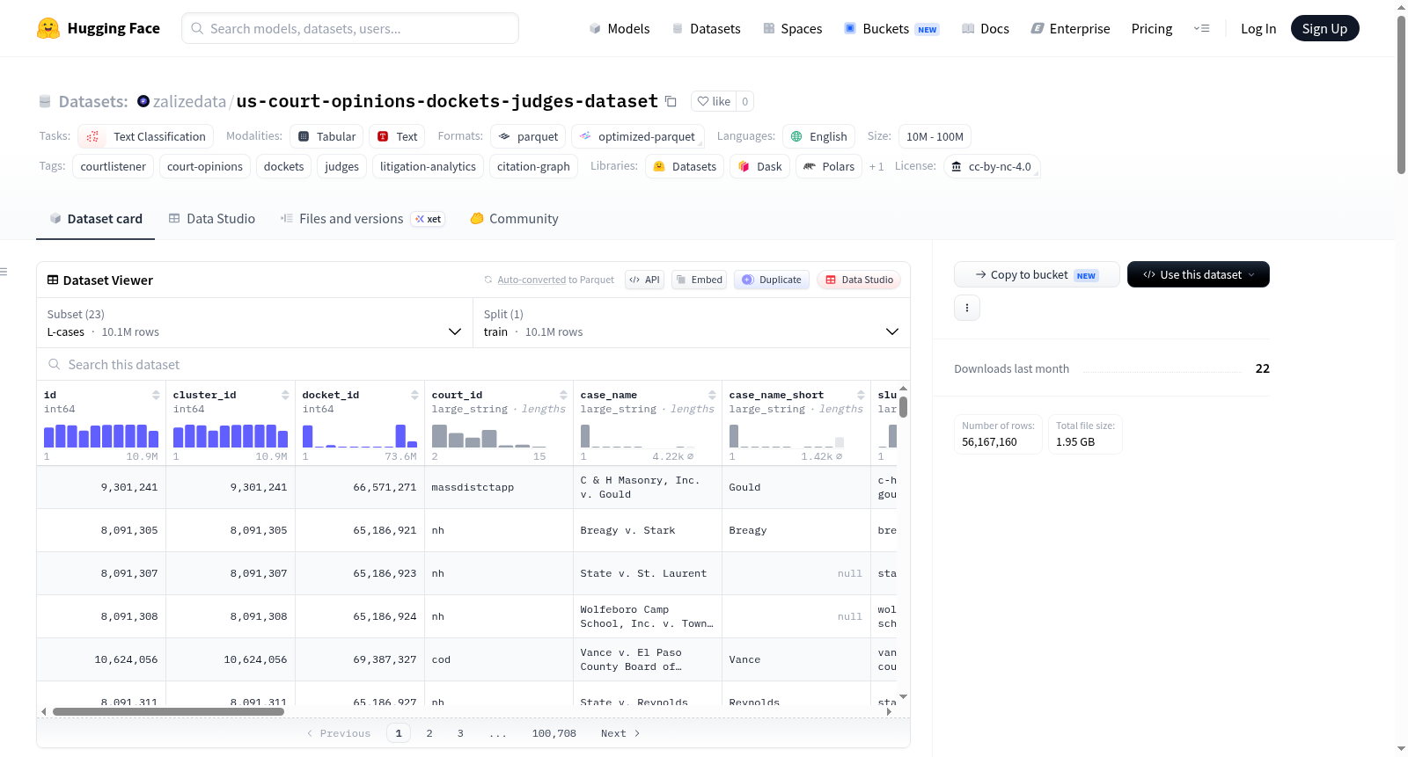The height and width of the screenshot is (757, 1408).
Task: Open Docs in the top navigation
Action: (x=986, y=28)
